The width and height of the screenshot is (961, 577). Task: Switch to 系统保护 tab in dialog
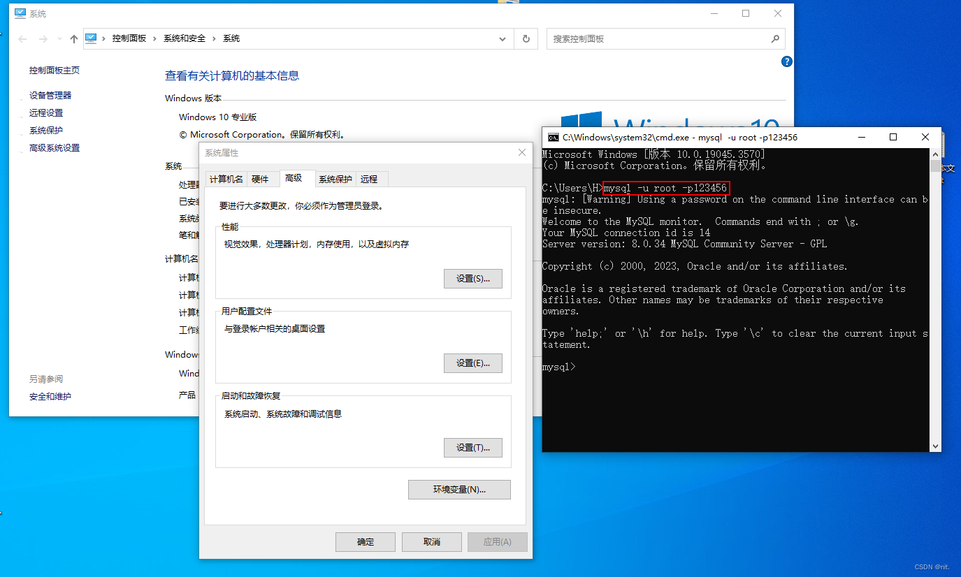click(335, 180)
